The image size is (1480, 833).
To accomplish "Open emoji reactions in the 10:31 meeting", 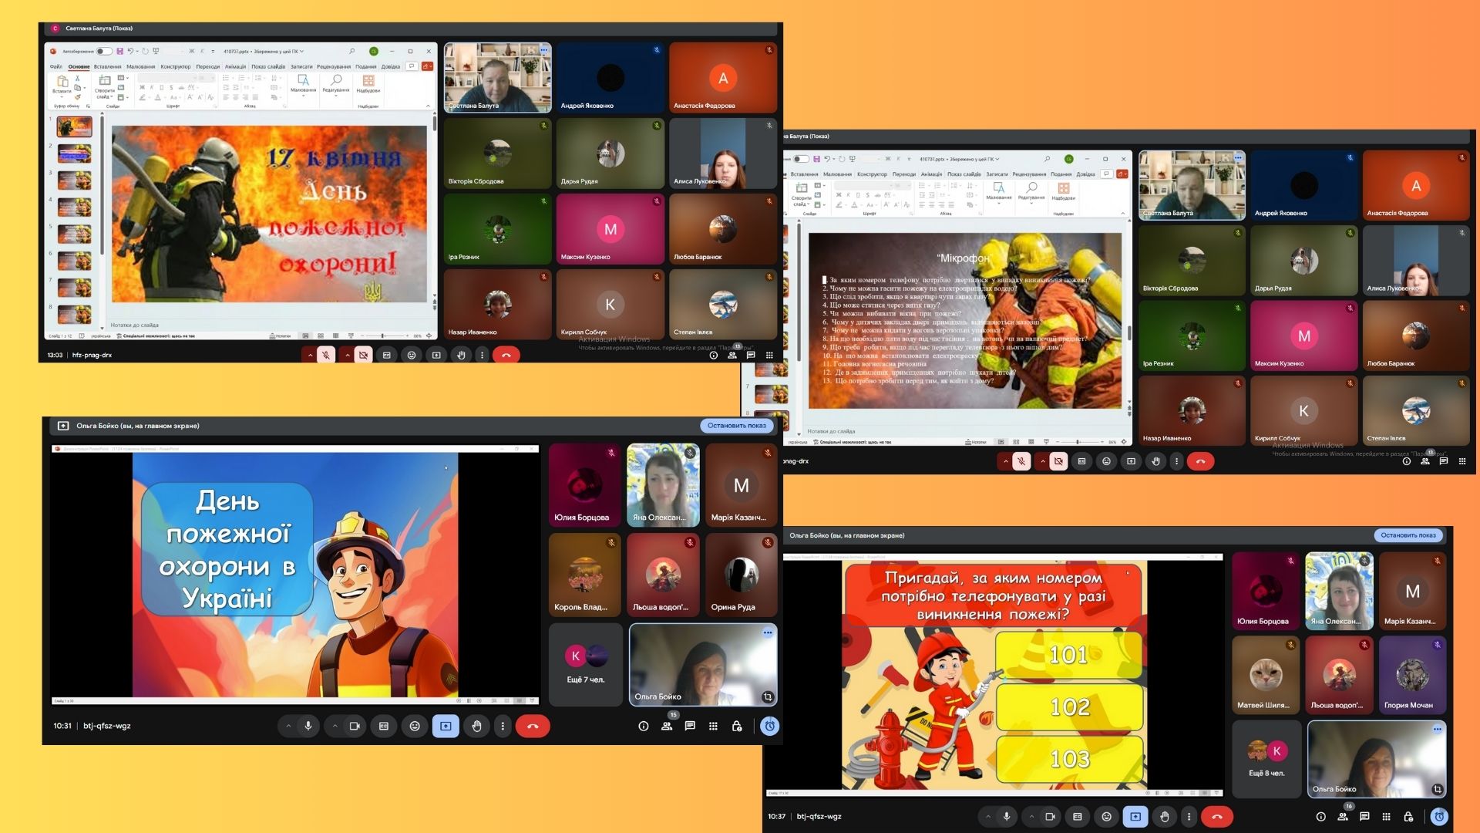I will [x=415, y=726].
